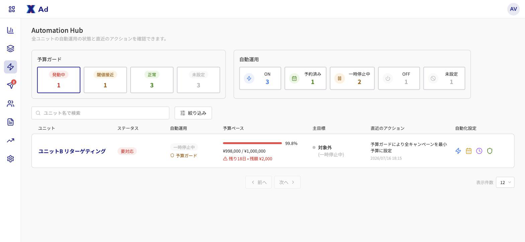
Task: Click the calendar icon in ユニットB row
Action: tap(469, 151)
